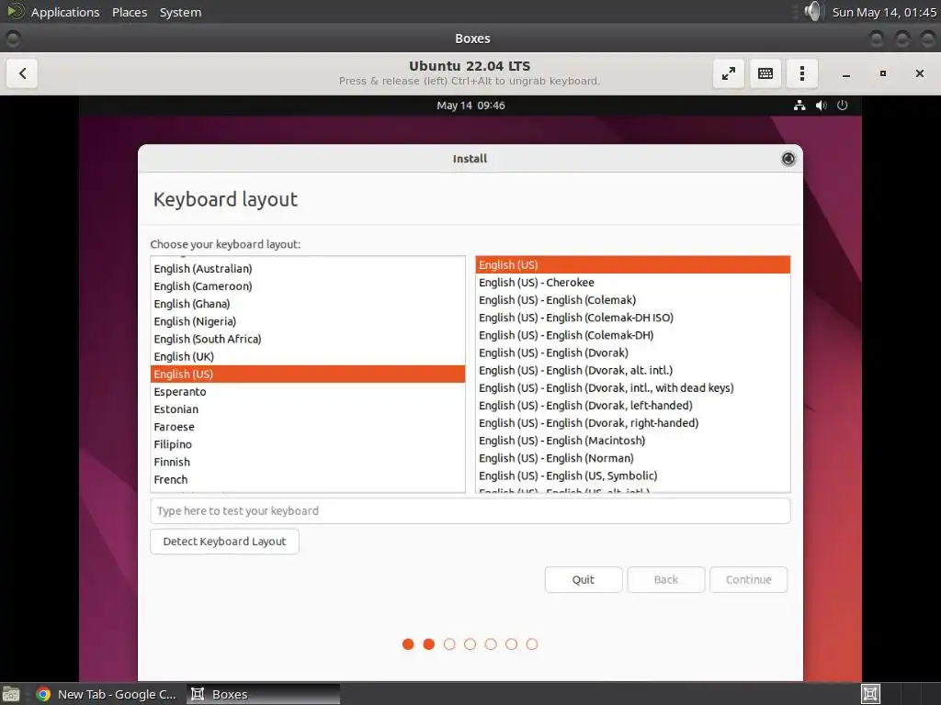This screenshot has height=705, width=941.
Task: Select English (Dvorak, right-handed) variant
Action: click(632, 422)
